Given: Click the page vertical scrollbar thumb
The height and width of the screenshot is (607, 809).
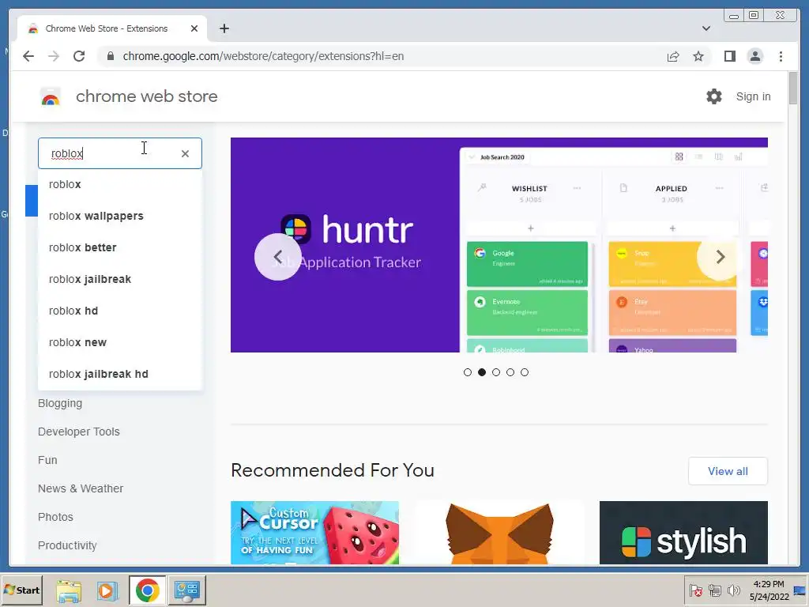Looking at the screenshot, I should click(x=793, y=89).
